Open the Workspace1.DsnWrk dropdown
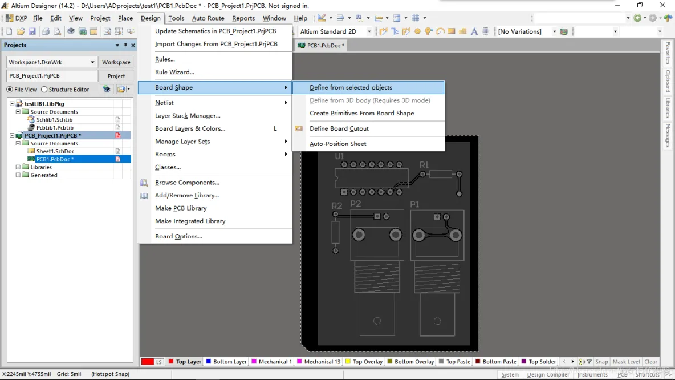The width and height of the screenshot is (675, 380). (x=92, y=62)
